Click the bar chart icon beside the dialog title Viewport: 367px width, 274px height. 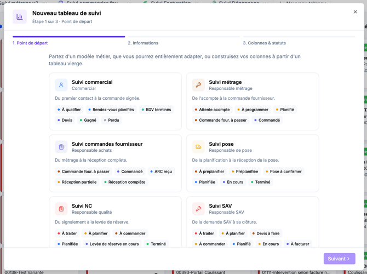20,16
